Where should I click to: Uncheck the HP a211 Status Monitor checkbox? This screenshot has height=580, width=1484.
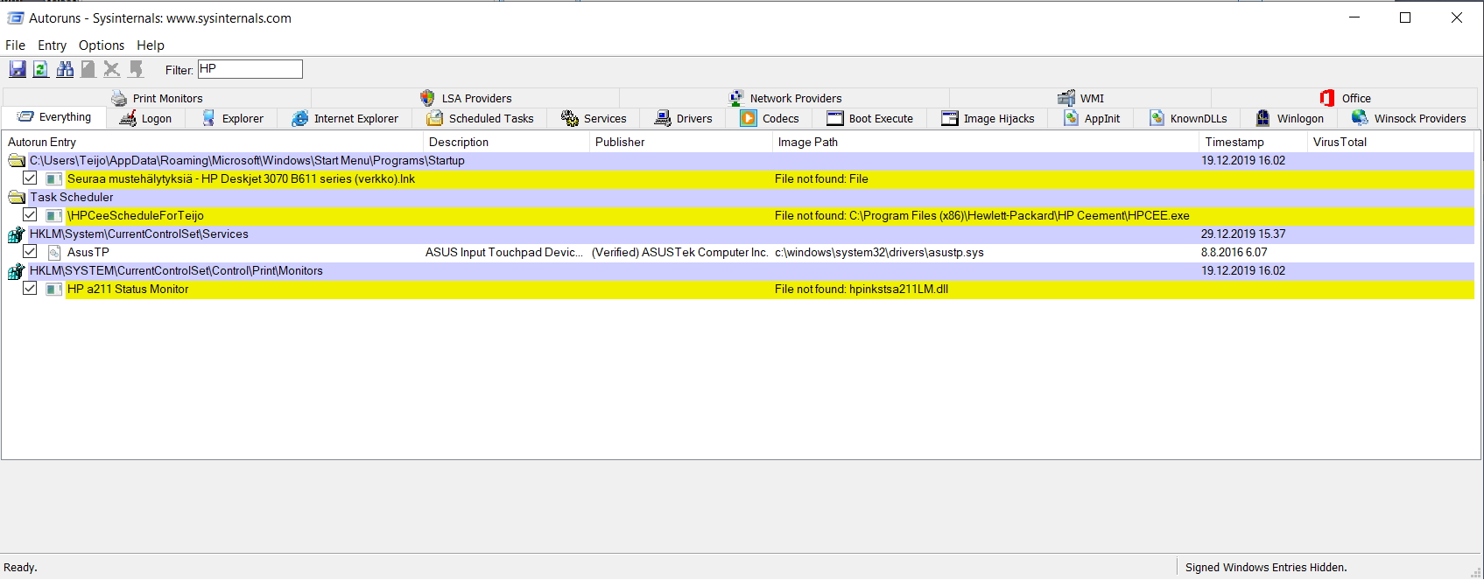30,289
